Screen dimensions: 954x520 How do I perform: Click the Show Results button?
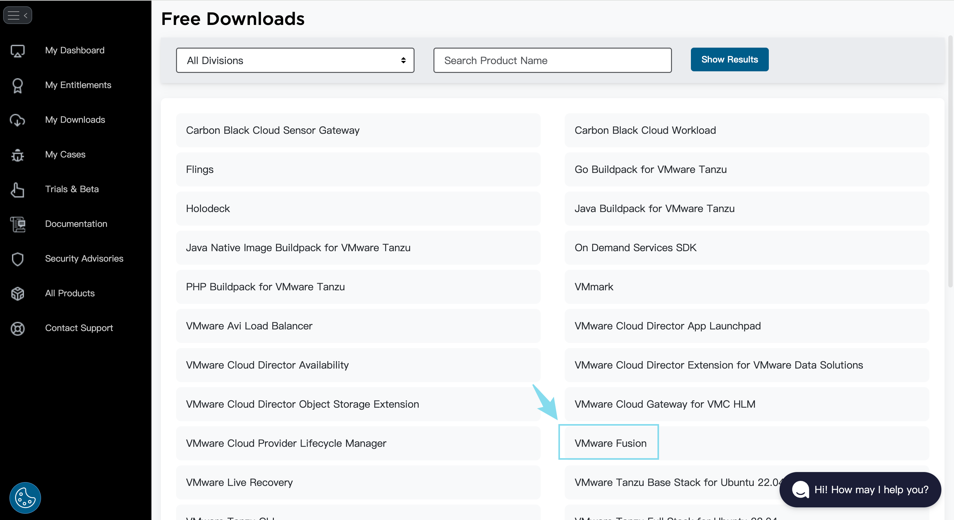[x=730, y=60]
